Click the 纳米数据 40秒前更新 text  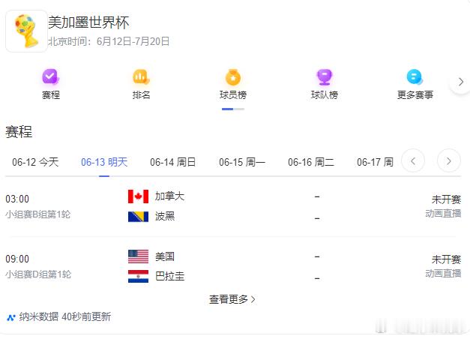[65, 316]
